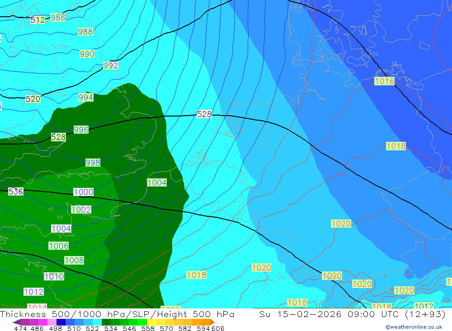Click the 998 isobar label

(93, 163)
